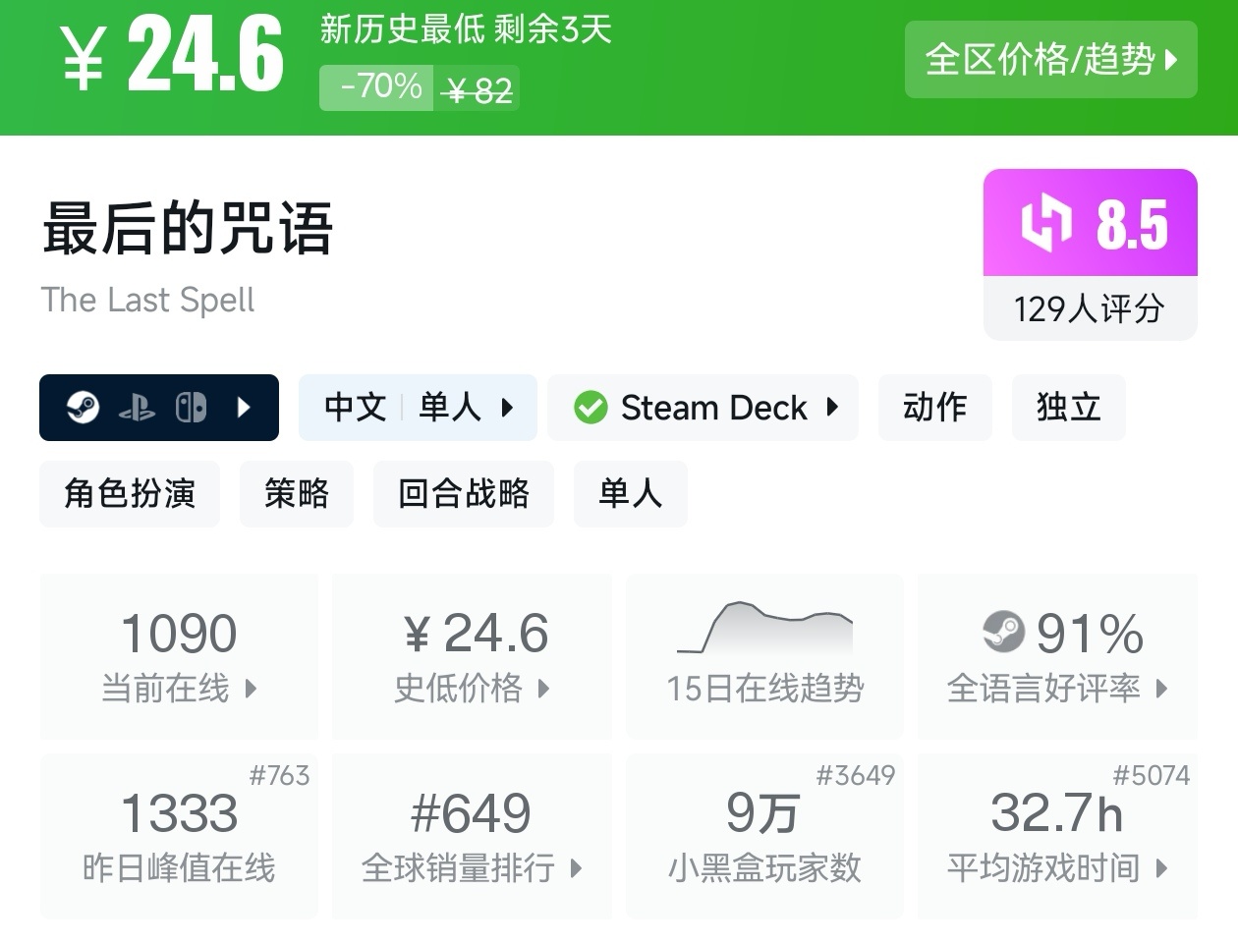Click the Steam icon beside 91%
This screenshot has height=944, width=1238.
tap(1003, 632)
